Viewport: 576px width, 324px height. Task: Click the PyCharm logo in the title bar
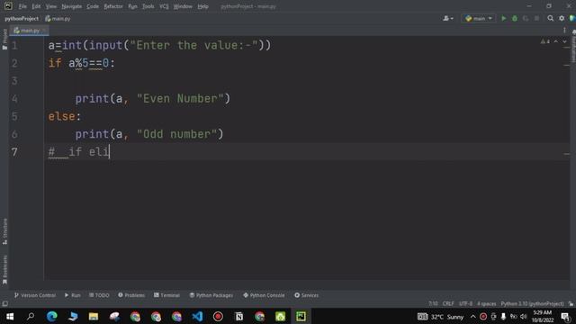pos(8,6)
